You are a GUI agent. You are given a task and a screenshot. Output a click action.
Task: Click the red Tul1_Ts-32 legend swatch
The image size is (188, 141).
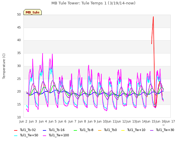(16, 130)
